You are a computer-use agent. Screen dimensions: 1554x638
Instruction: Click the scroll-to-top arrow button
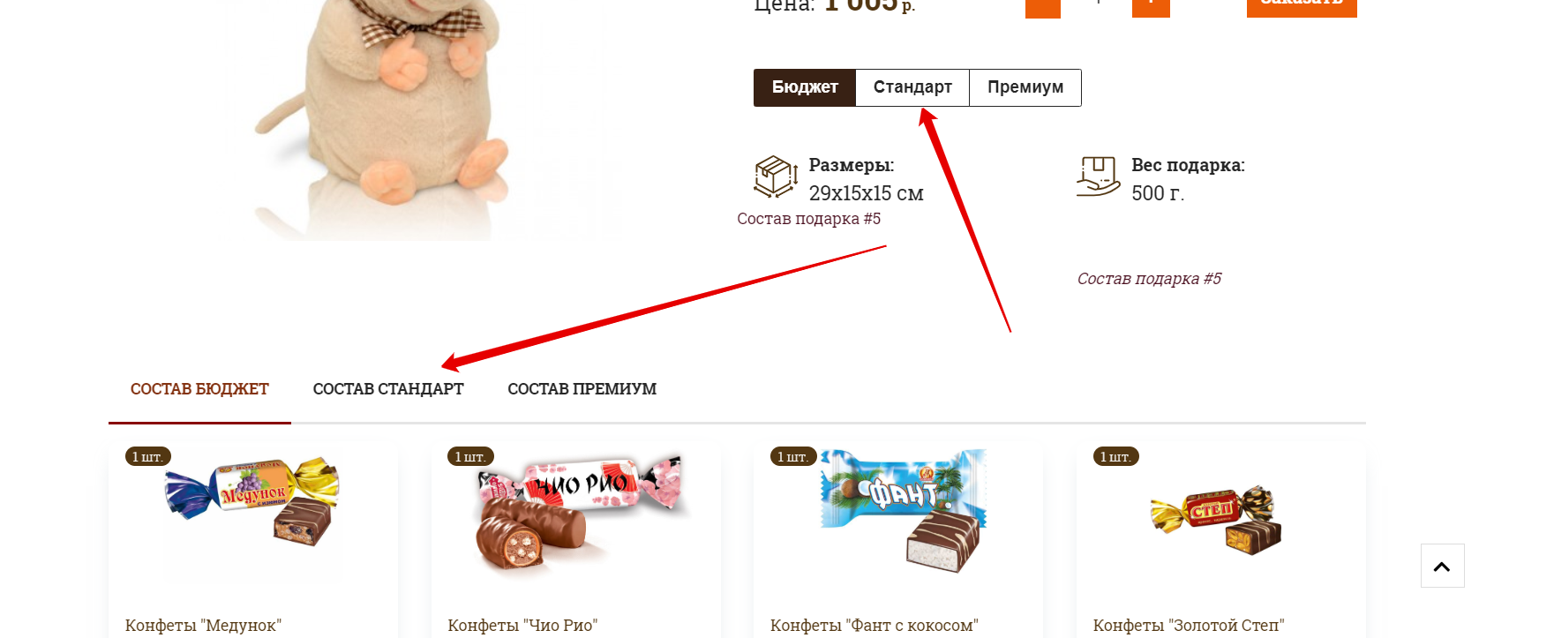coord(1442,566)
